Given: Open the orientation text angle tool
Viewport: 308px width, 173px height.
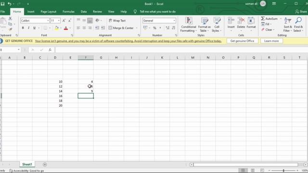Looking at the screenshot, I should (x=97, y=20).
